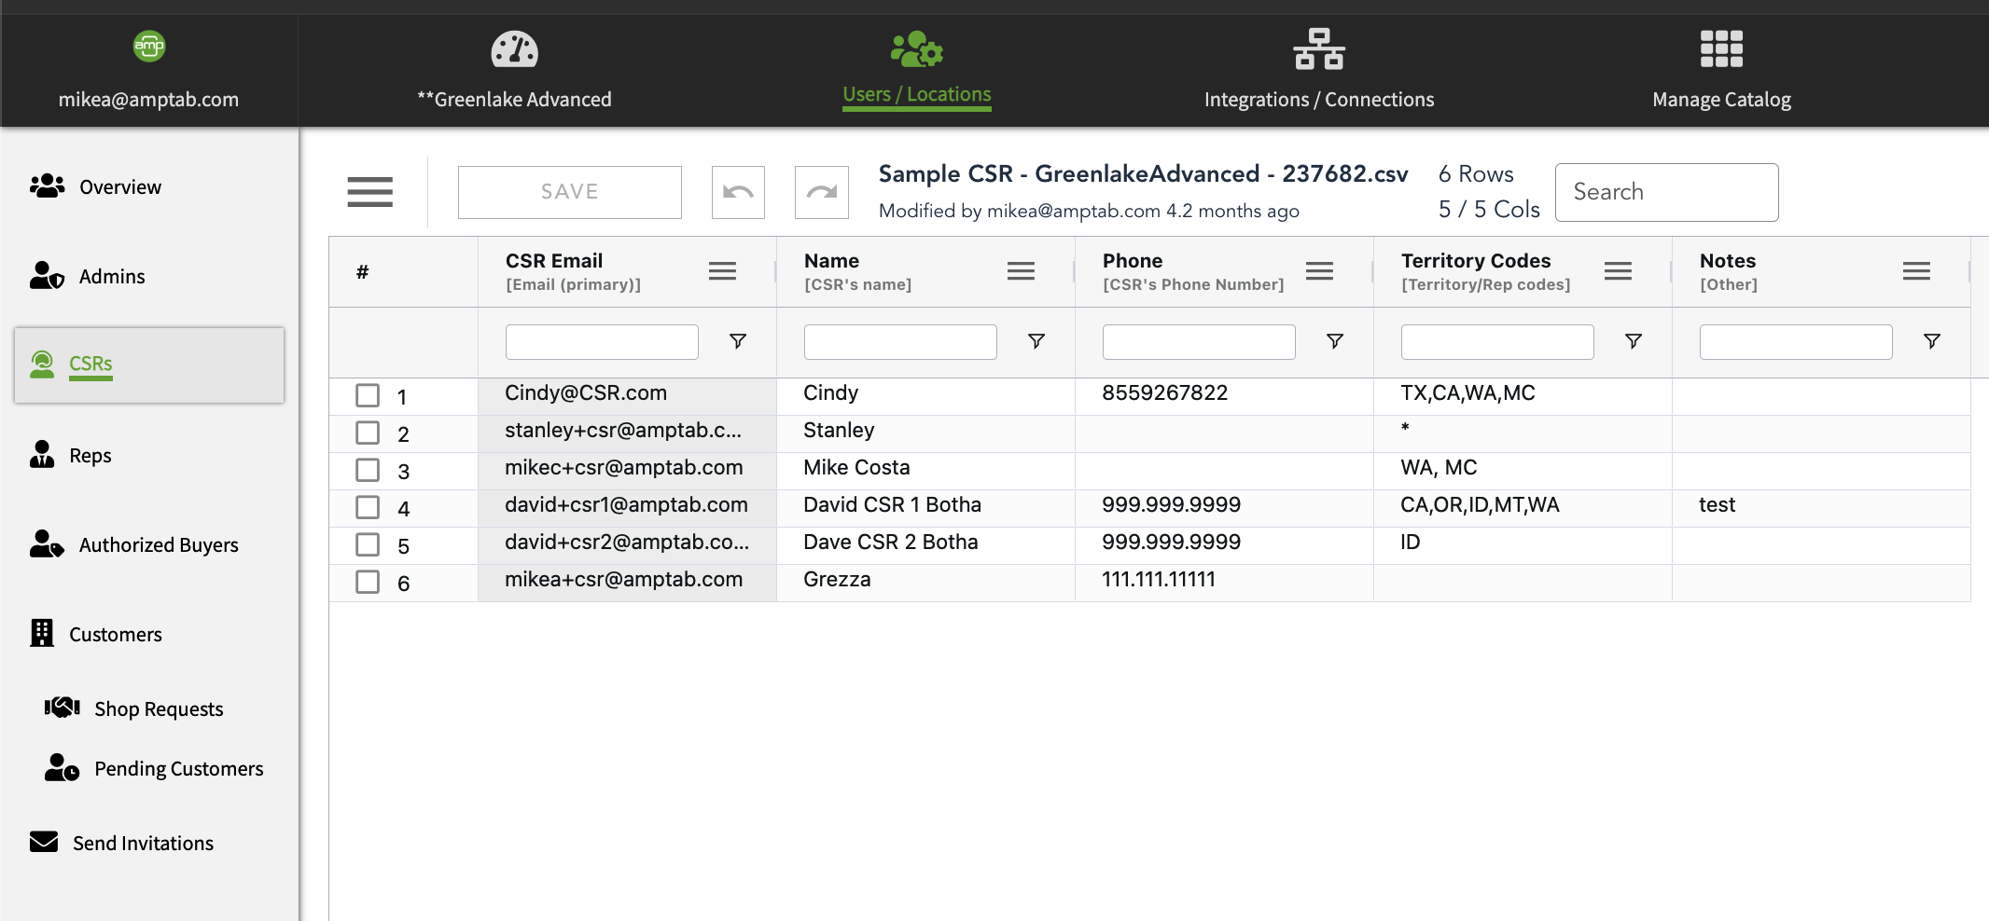Apply the Notes column filter funnel
Screen dimensions: 1989x921
coord(1932,341)
